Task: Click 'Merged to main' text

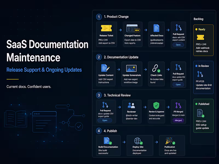Action: [x=178, y=115]
